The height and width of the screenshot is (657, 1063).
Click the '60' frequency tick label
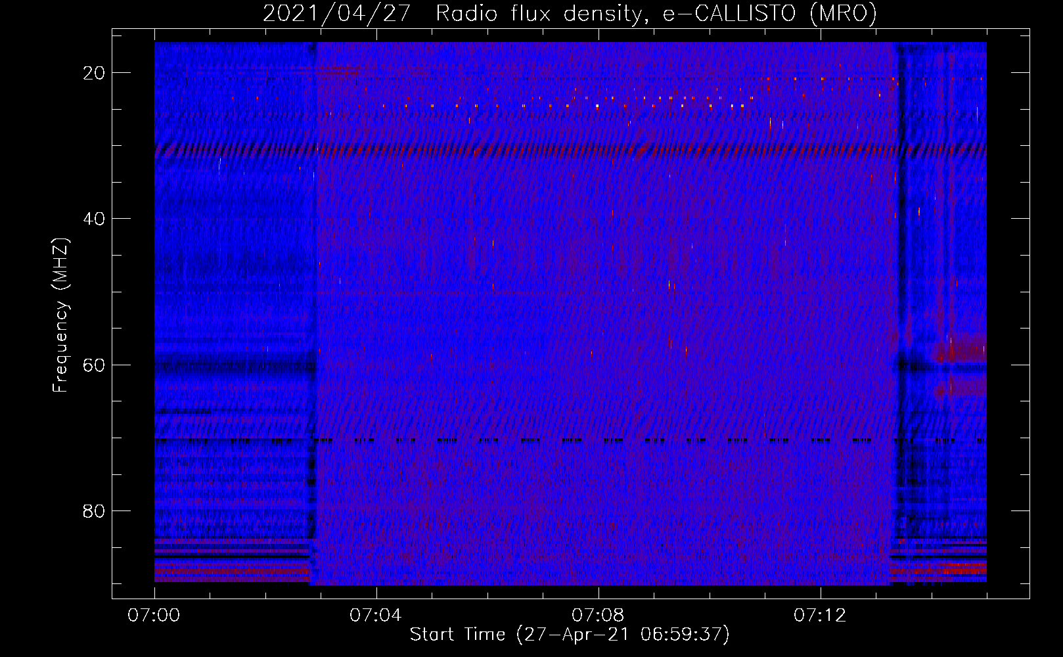[x=94, y=365]
